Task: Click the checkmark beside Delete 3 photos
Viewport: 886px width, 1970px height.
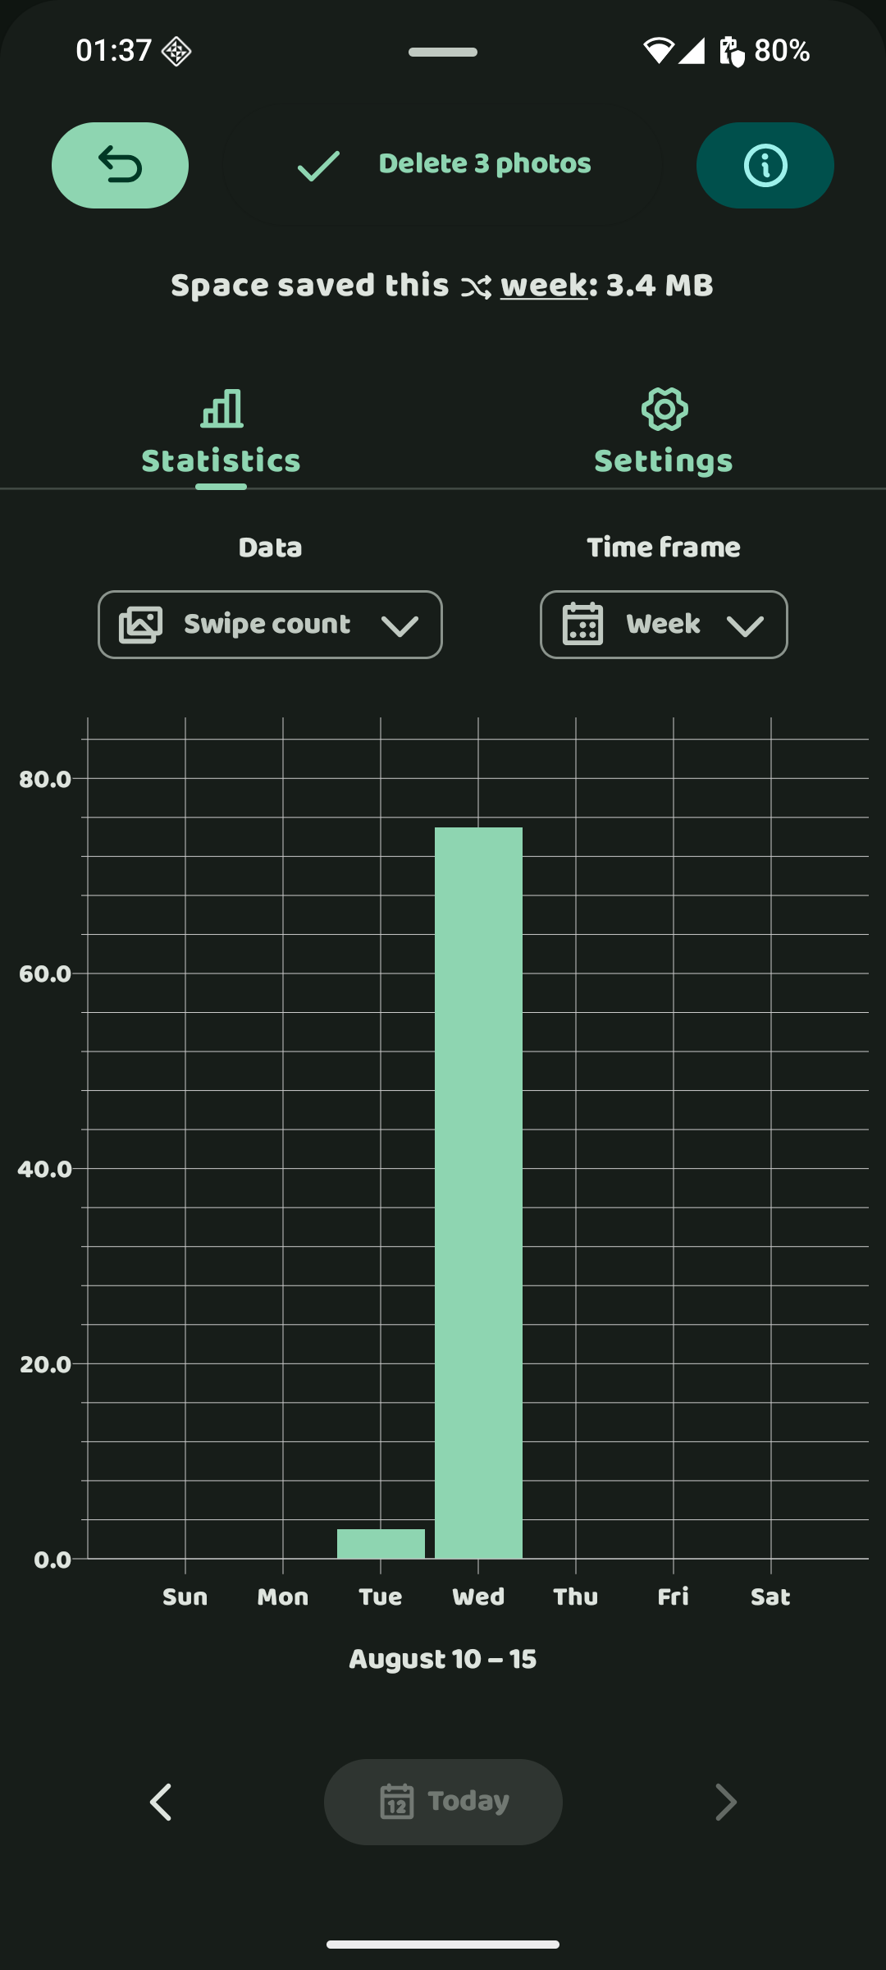Action: point(318,166)
